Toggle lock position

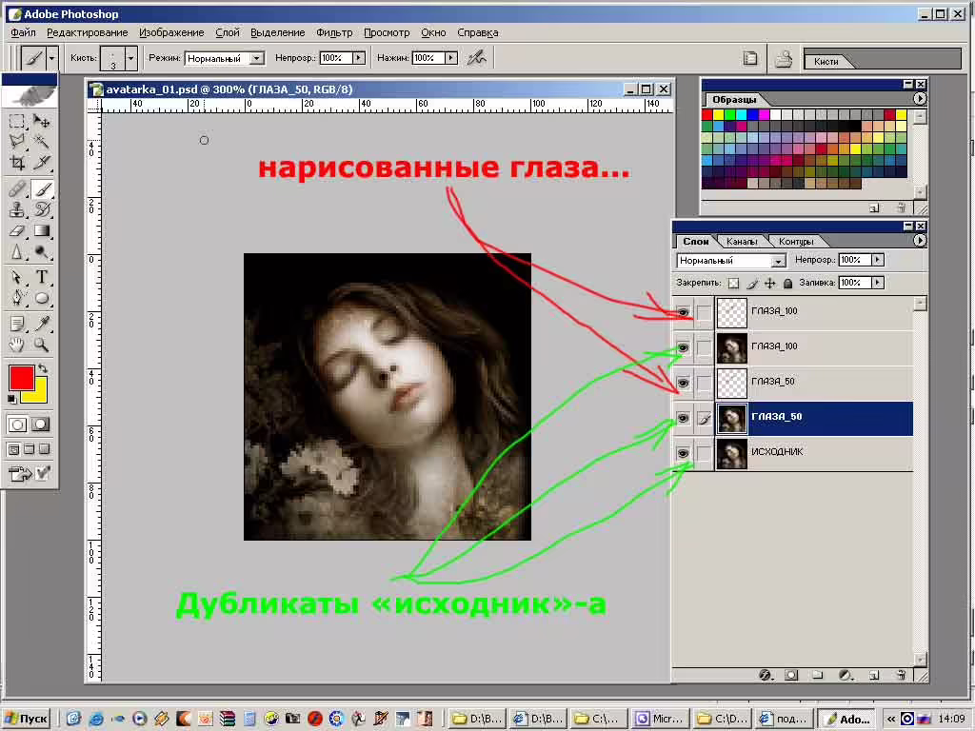[x=769, y=284]
